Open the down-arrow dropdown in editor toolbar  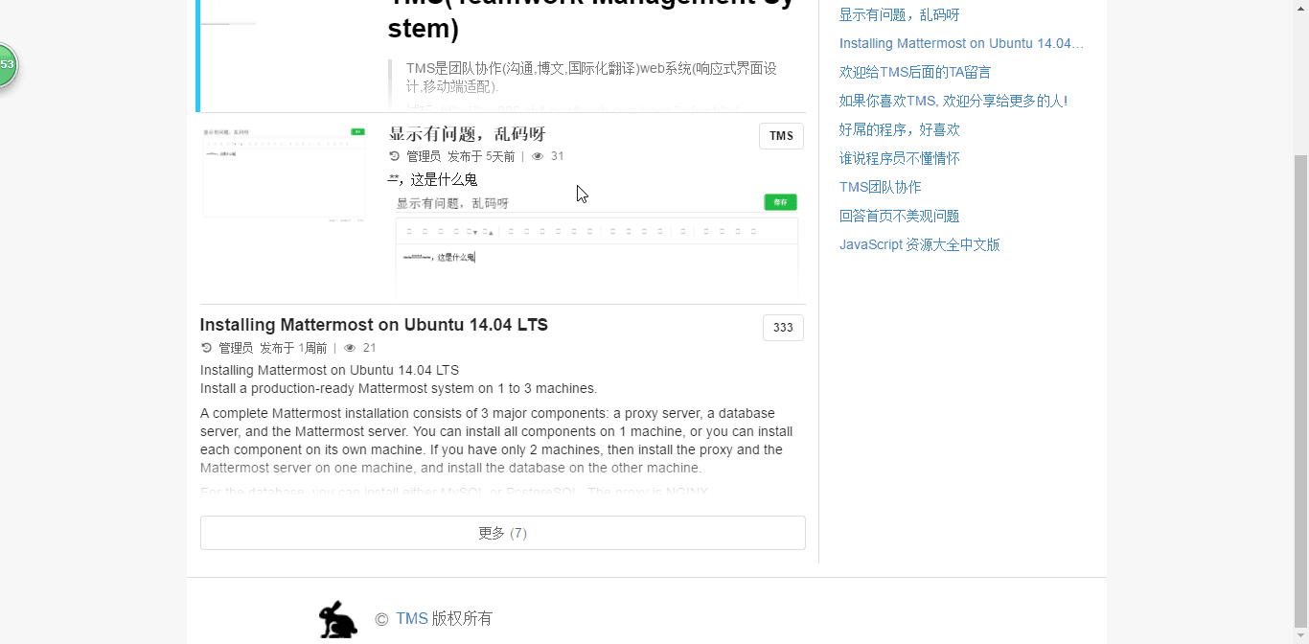[x=474, y=231]
